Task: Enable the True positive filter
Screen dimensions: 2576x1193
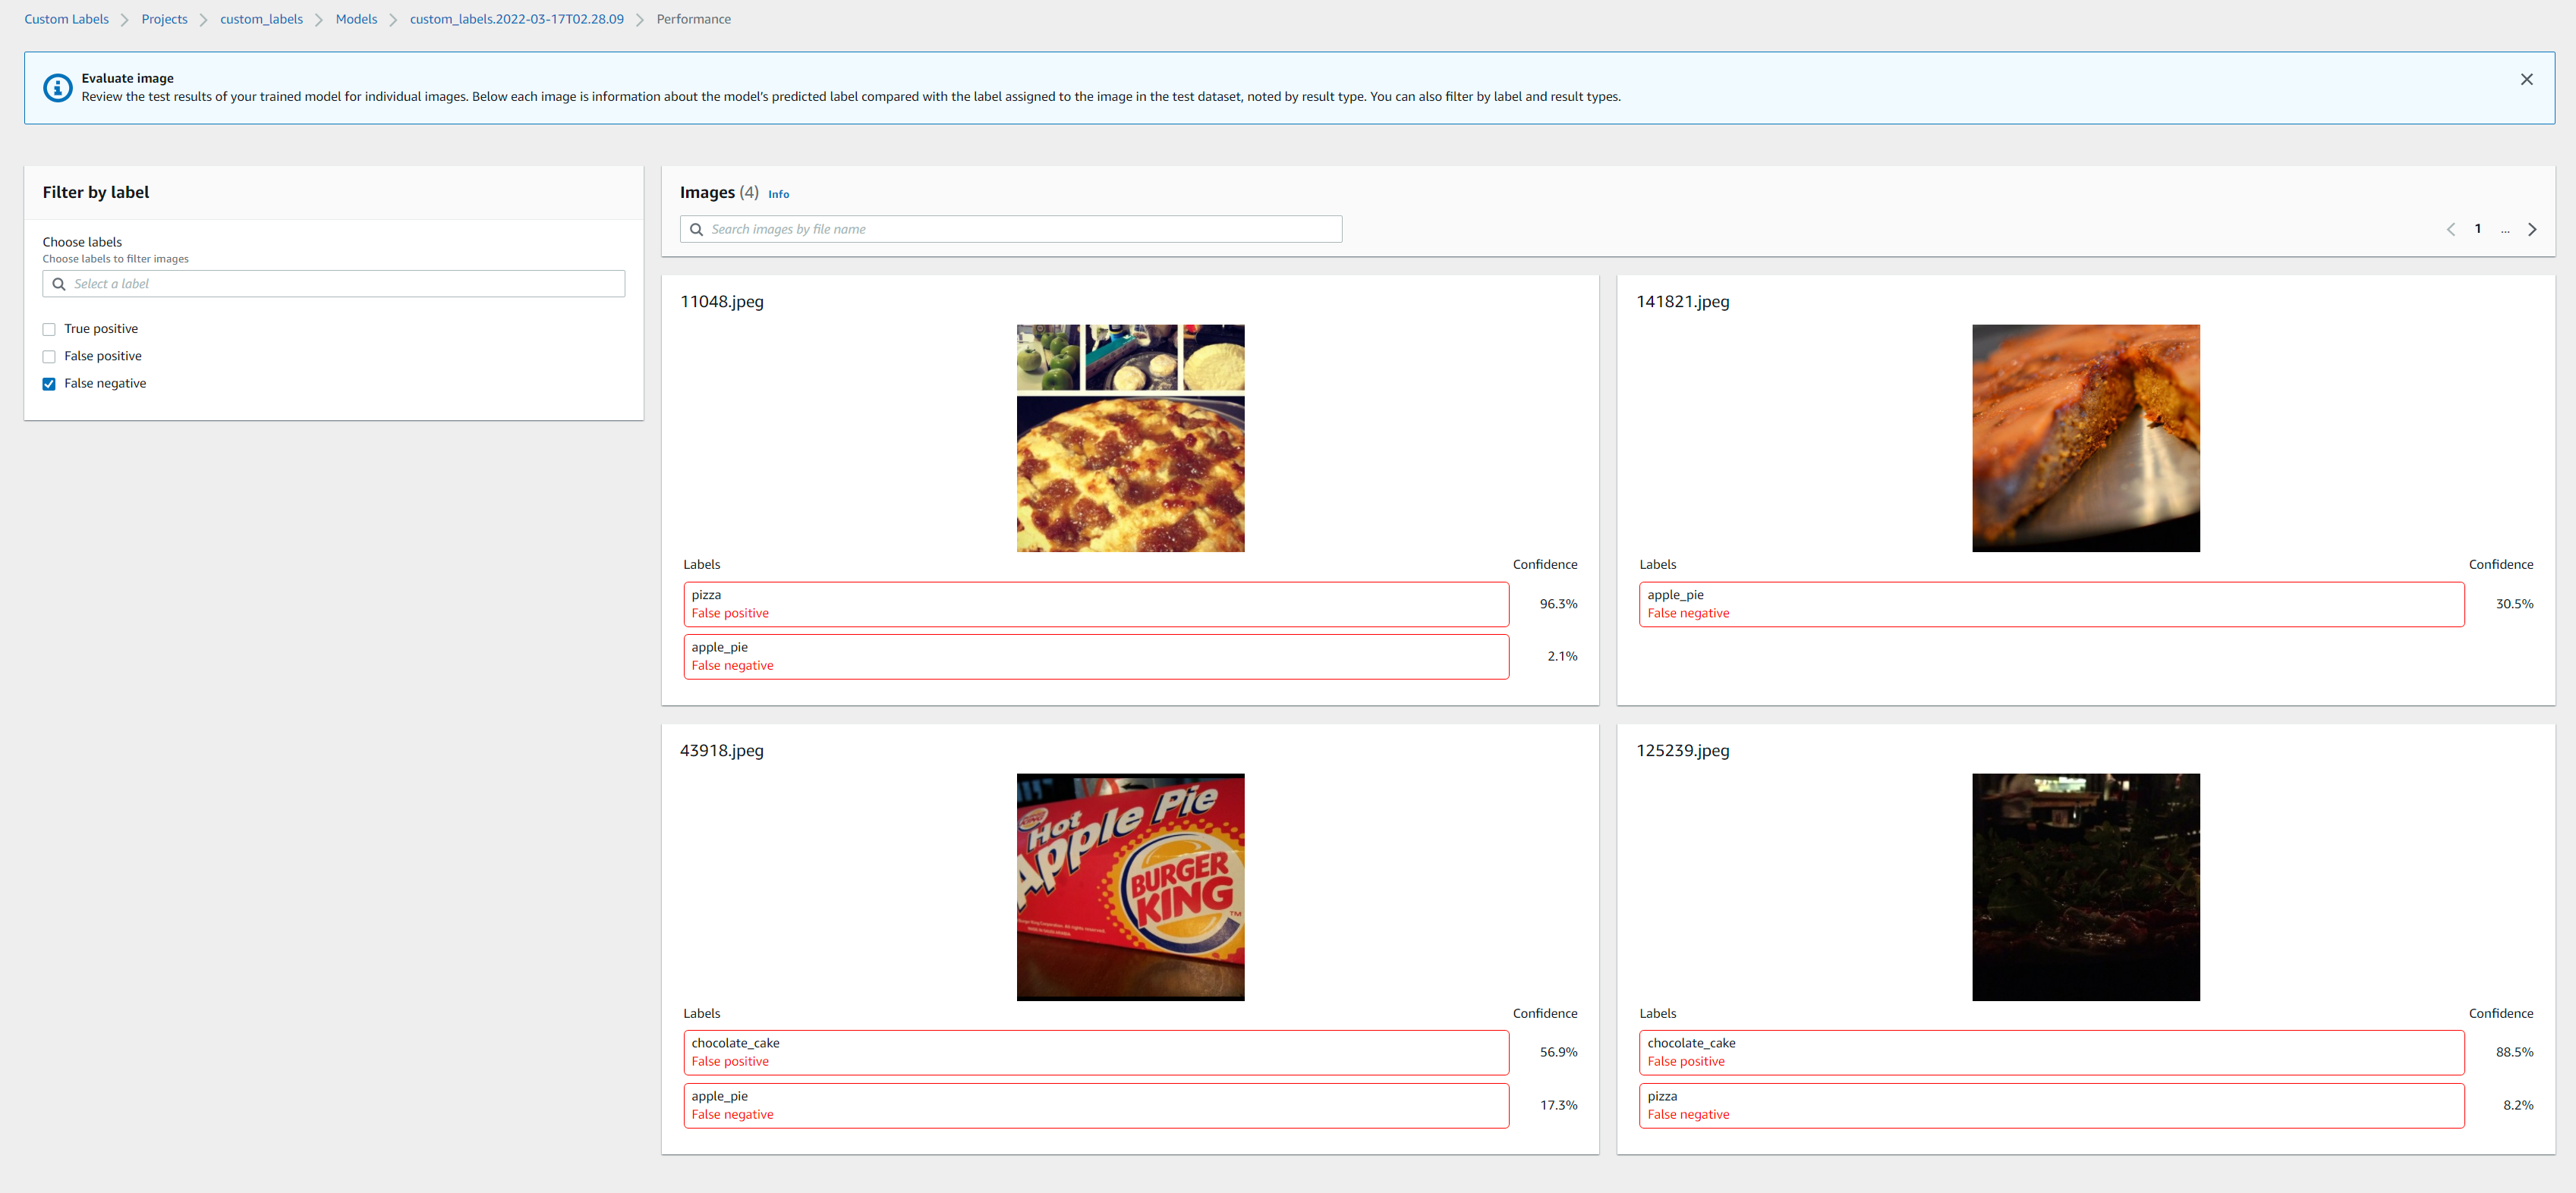Action: point(49,330)
